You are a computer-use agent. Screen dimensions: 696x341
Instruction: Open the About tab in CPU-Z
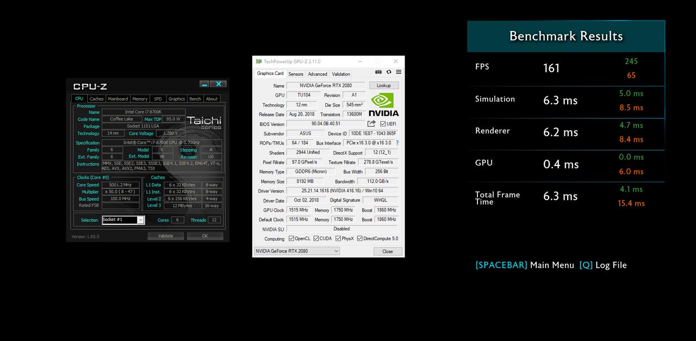click(x=212, y=99)
